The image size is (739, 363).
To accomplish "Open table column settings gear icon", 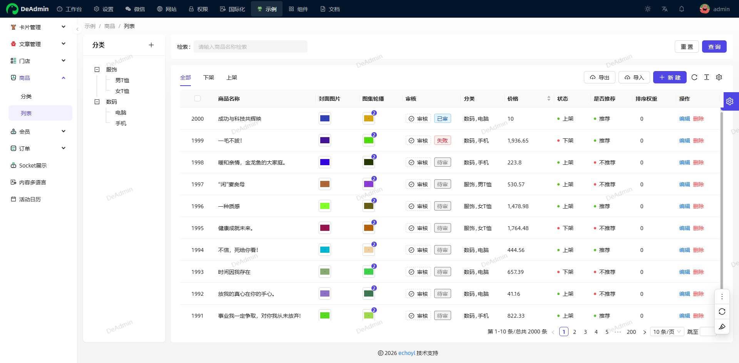I will pyautogui.click(x=719, y=77).
